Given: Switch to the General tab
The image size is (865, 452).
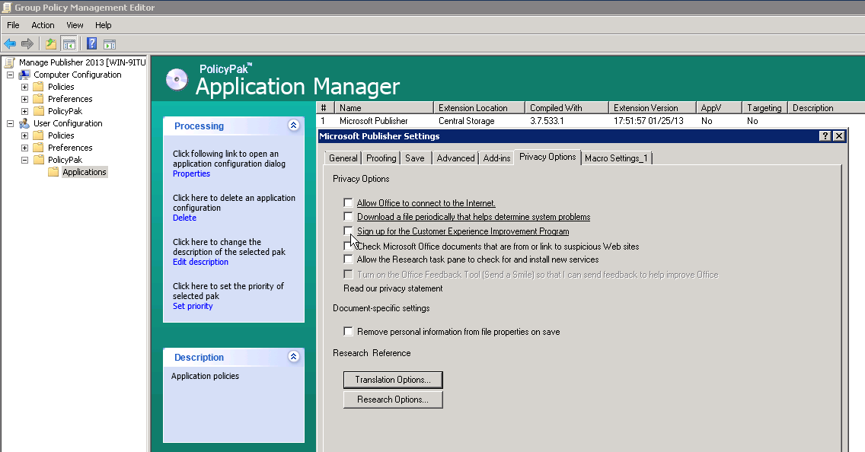Looking at the screenshot, I should [343, 158].
